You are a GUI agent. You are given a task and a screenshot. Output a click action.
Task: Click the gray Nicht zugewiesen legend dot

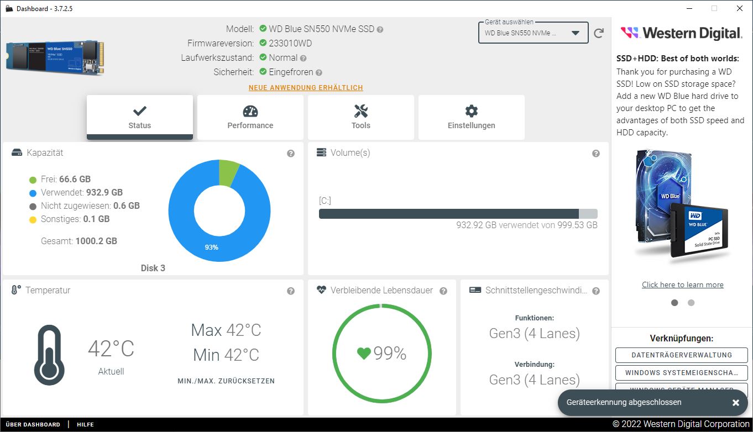coord(33,206)
